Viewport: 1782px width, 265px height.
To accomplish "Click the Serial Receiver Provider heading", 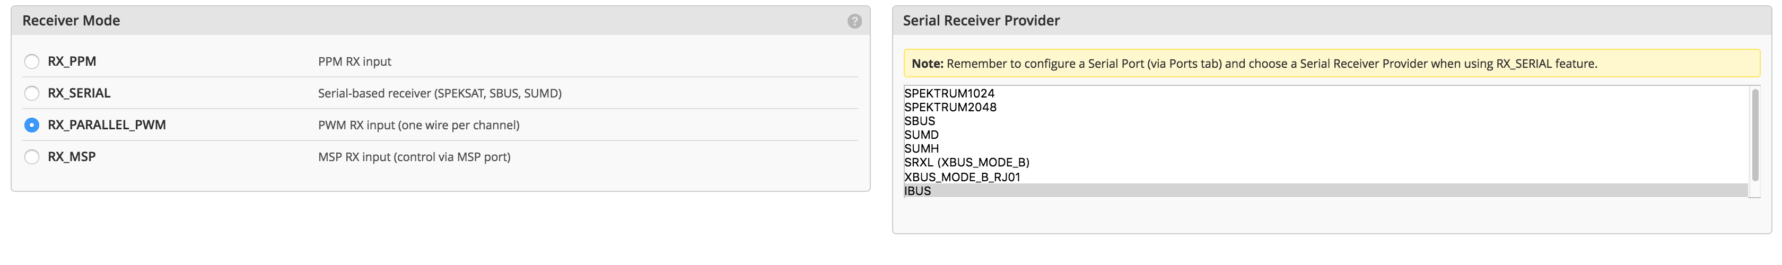I will pos(980,21).
